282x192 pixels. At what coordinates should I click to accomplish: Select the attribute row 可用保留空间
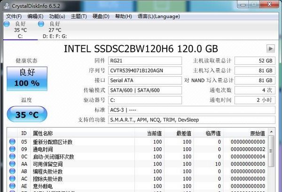pos(137,164)
